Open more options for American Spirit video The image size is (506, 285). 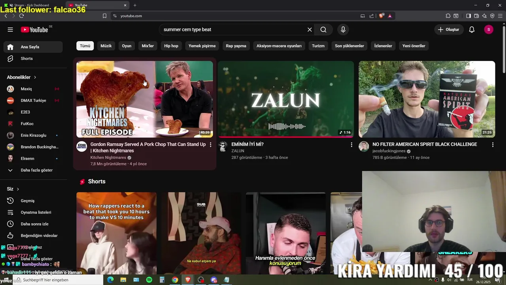pyautogui.click(x=493, y=145)
